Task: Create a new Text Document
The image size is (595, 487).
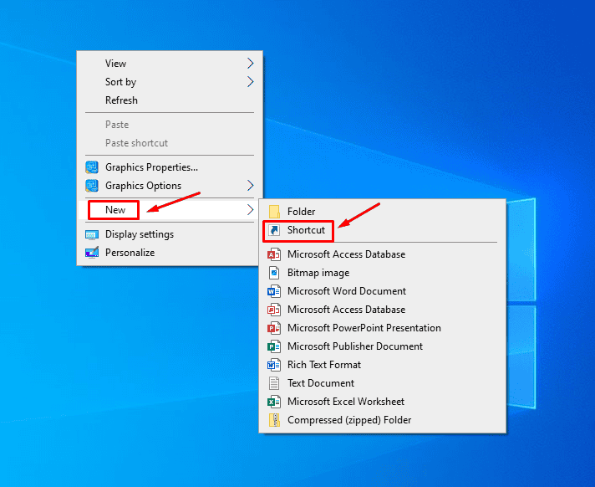Action: (321, 383)
